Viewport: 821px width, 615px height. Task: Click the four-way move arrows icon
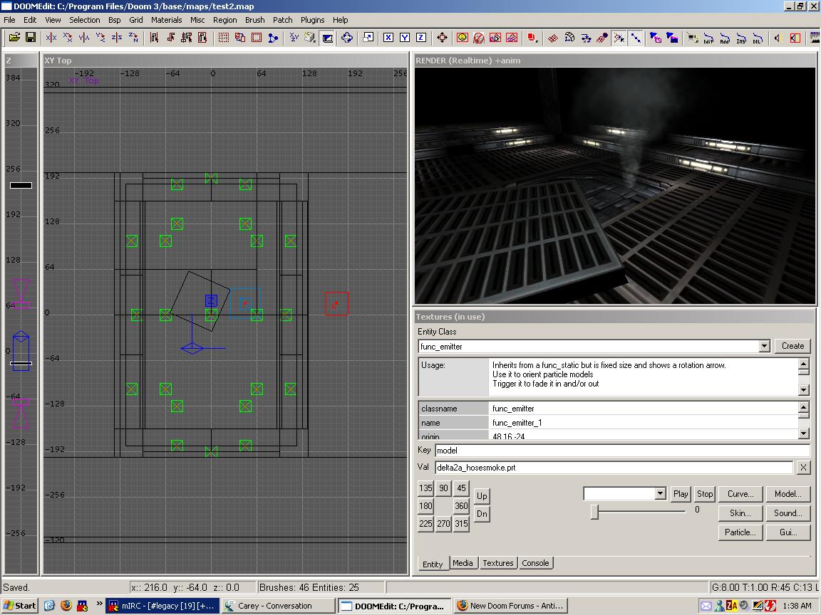442,38
